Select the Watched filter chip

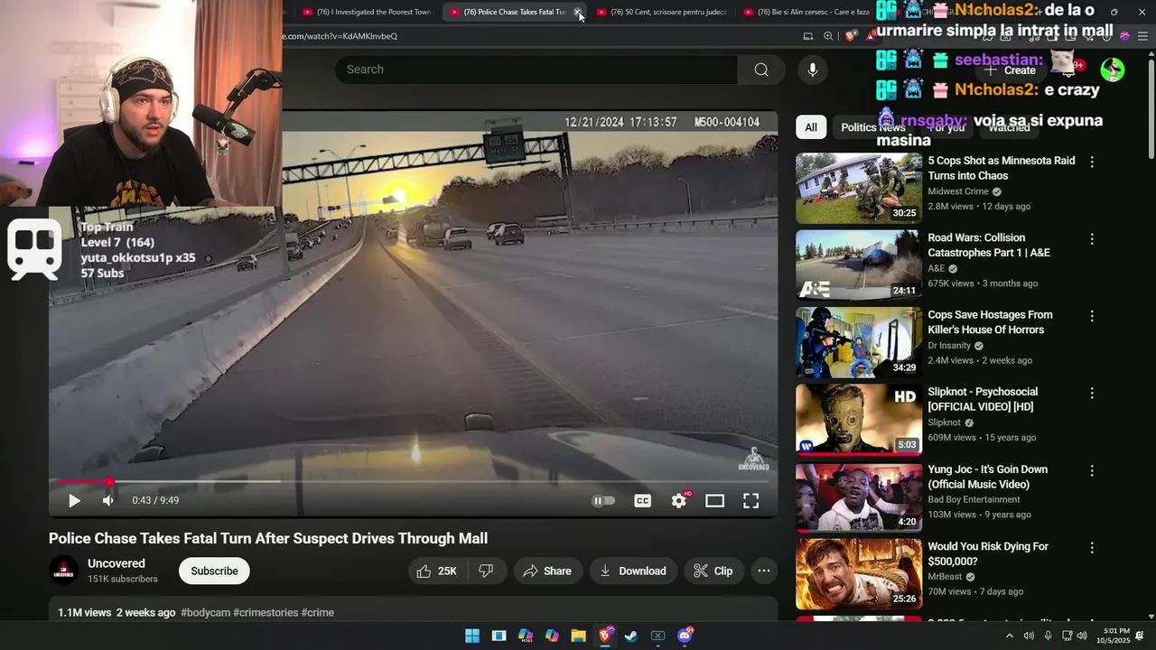coord(1009,127)
